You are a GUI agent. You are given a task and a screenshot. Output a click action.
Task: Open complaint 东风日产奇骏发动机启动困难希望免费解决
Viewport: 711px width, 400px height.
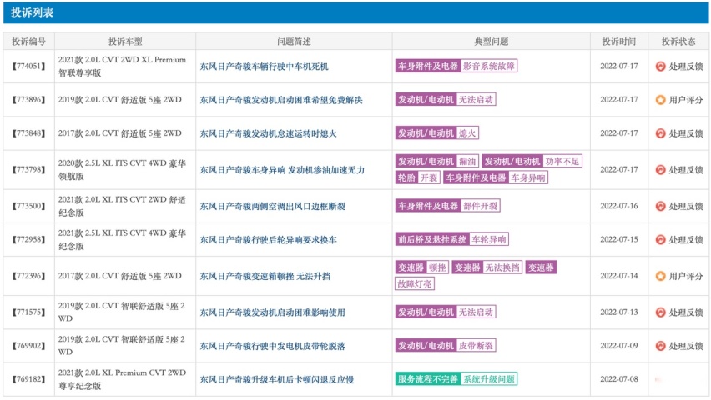click(x=281, y=100)
